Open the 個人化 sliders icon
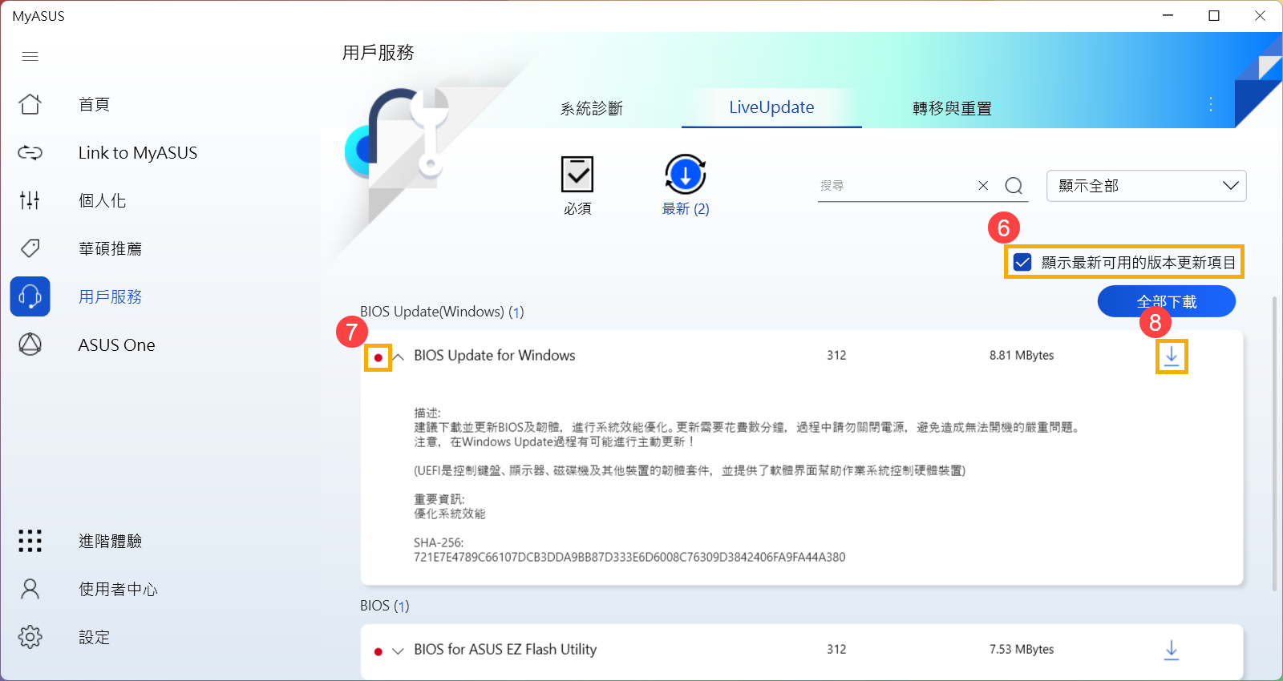This screenshot has height=681, width=1283. (30, 200)
